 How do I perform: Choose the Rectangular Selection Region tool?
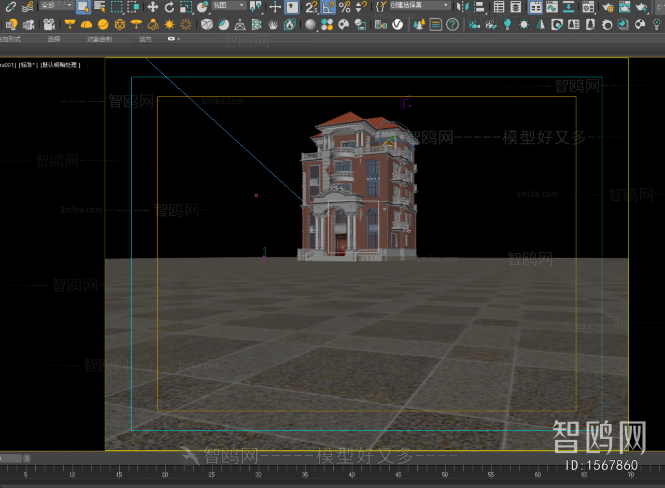[x=117, y=6]
